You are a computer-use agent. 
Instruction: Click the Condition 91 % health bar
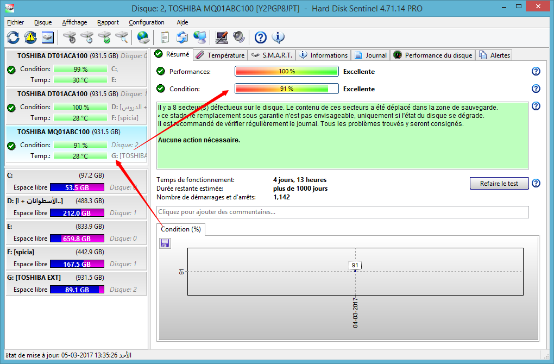pos(286,89)
